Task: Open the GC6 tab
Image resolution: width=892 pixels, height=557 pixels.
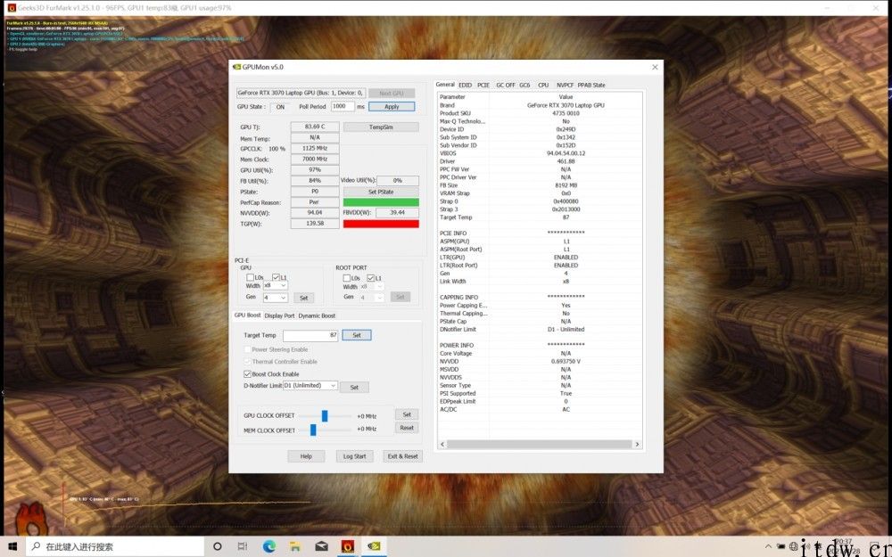Action: [524, 85]
